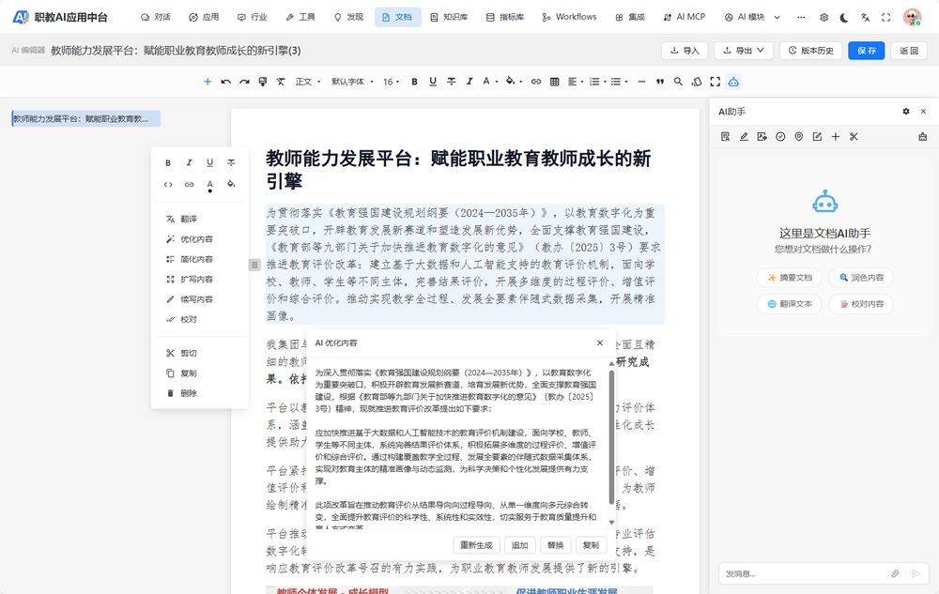Insert a table from the toolbar
Screen dimensions: 939x594
(x=555, y=82)
